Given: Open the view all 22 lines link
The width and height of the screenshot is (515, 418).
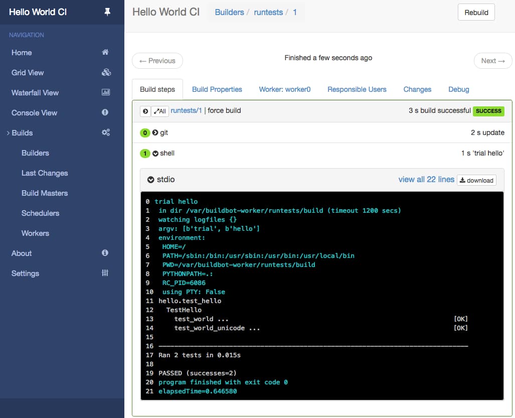Looking at the screenshot, I should point(426,180).
